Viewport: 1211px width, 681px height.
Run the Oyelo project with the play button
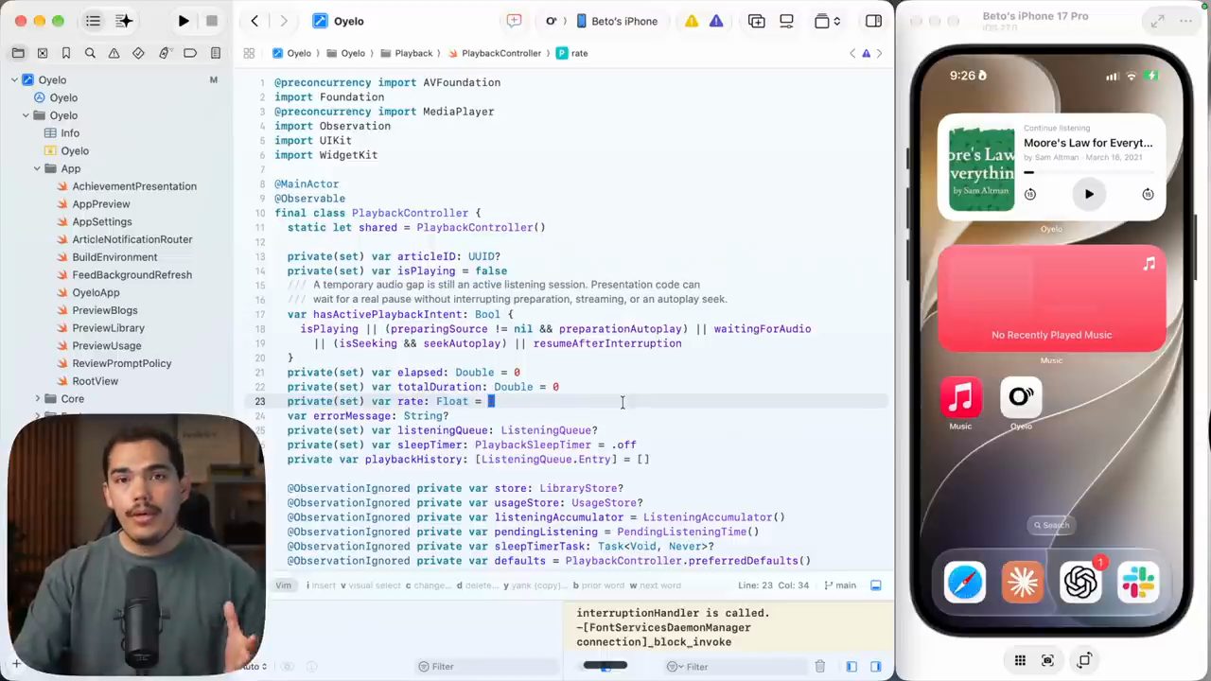[x=184, y=21]
